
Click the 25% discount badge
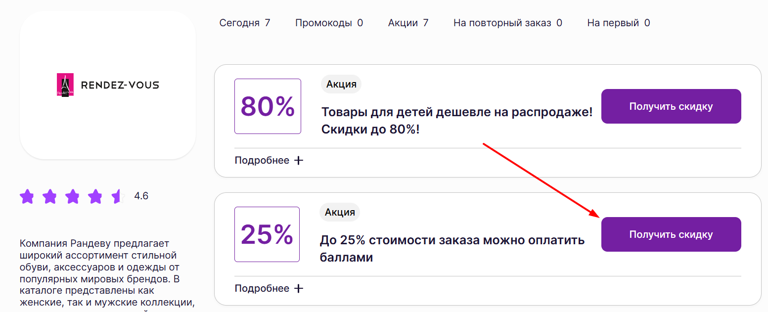tap(267, 234)
